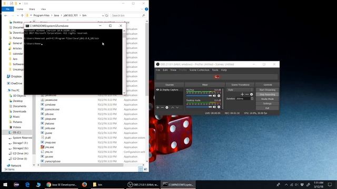Click the Exit button in OBS
Screen dimensions: 337x189
pos(267,108)
